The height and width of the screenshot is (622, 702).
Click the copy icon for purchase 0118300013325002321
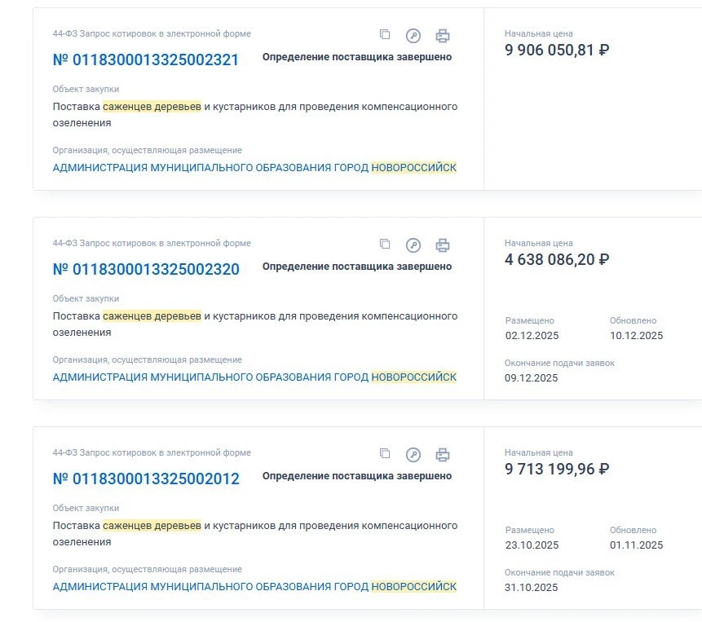(x=385, y=35)
